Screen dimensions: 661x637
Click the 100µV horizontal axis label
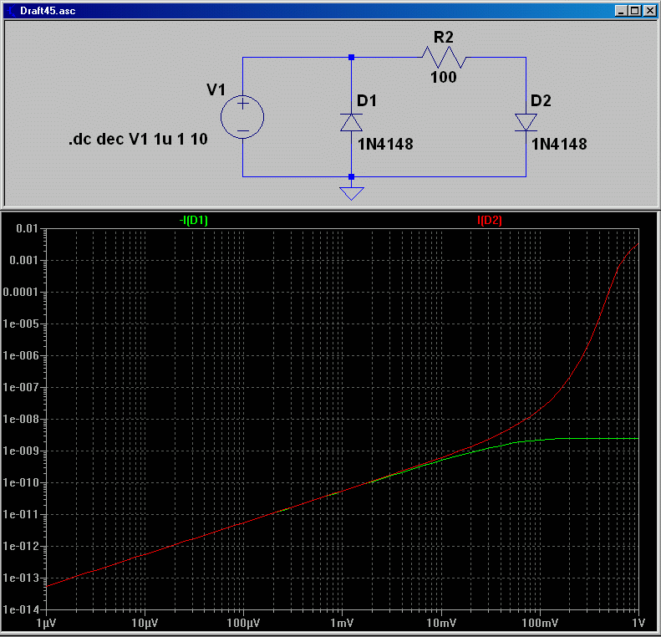[x=243, y=623]
